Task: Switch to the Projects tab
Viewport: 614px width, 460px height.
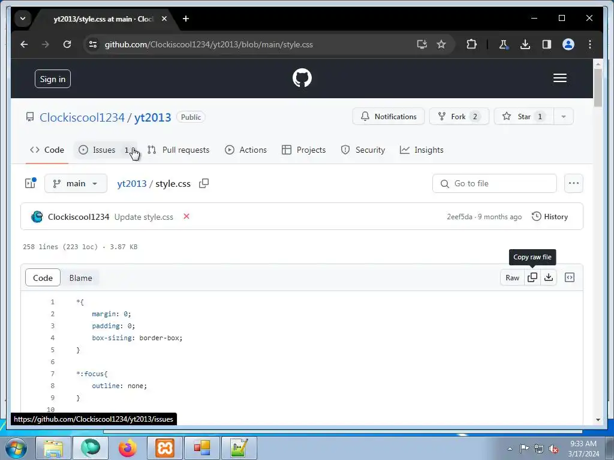Action: pyautogui.click(x=303, y=150)
